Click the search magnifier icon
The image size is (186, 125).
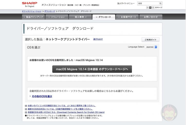[160, 3]
